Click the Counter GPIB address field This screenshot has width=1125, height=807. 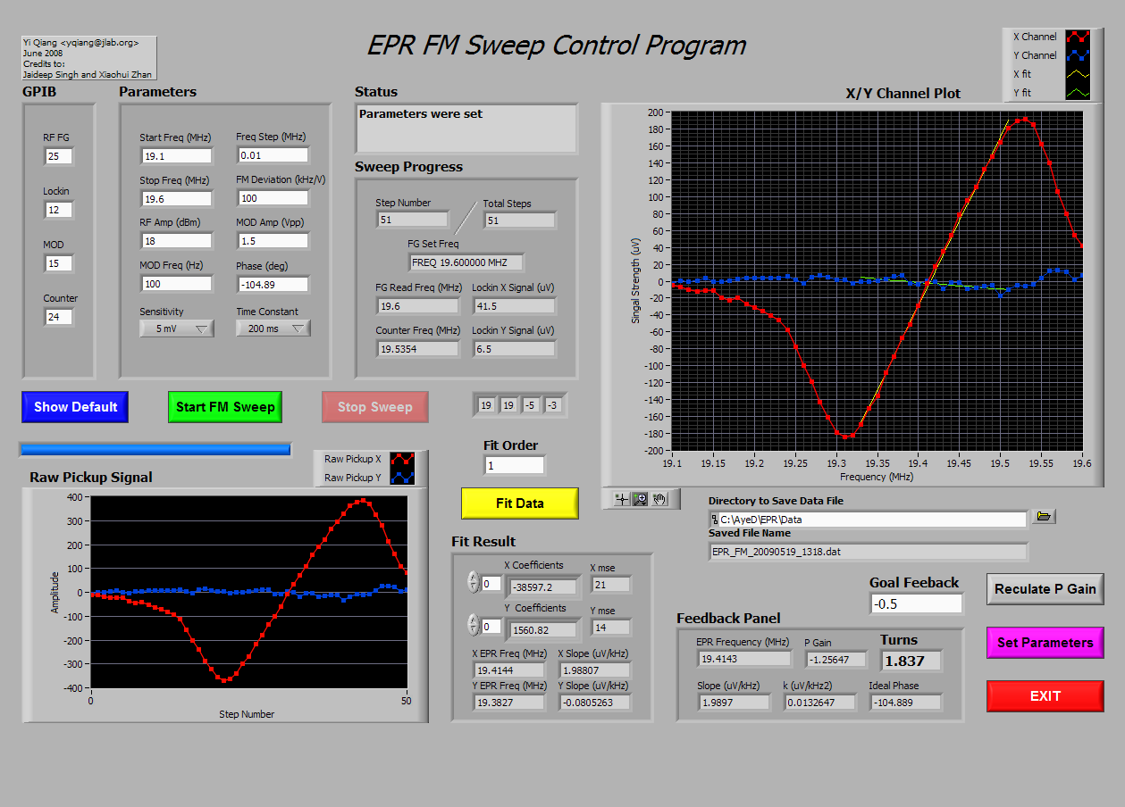click(59, 317)
